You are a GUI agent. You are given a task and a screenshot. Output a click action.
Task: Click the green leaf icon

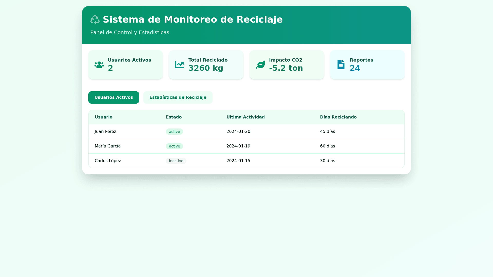tap(260, 65)
